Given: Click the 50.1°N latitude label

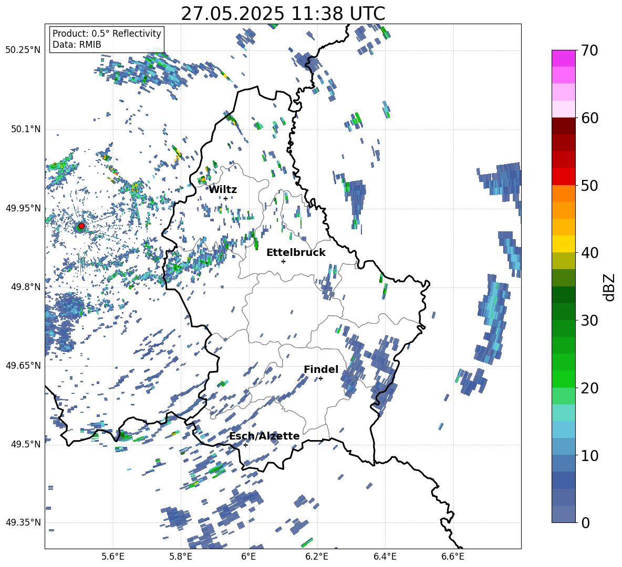Looking at the screenshot, I should pyautogui.click(x=25, y=129).
